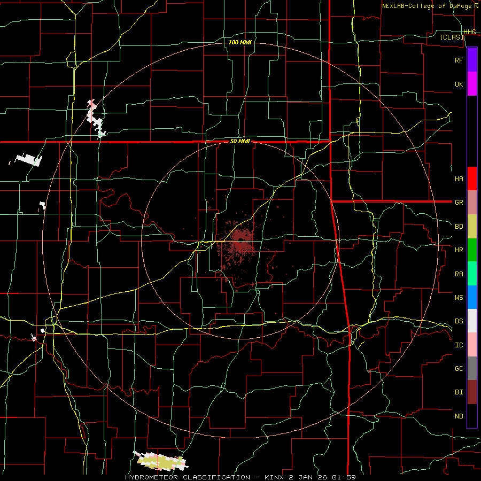Click the gray GC legend swatch
The image size is (481, 481).
[x=472, y=368]
